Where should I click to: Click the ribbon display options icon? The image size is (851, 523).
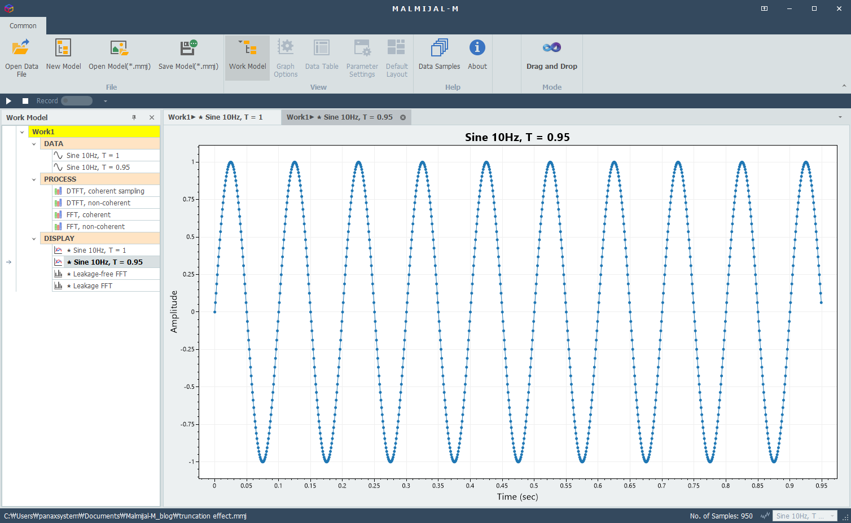(764, 8)
